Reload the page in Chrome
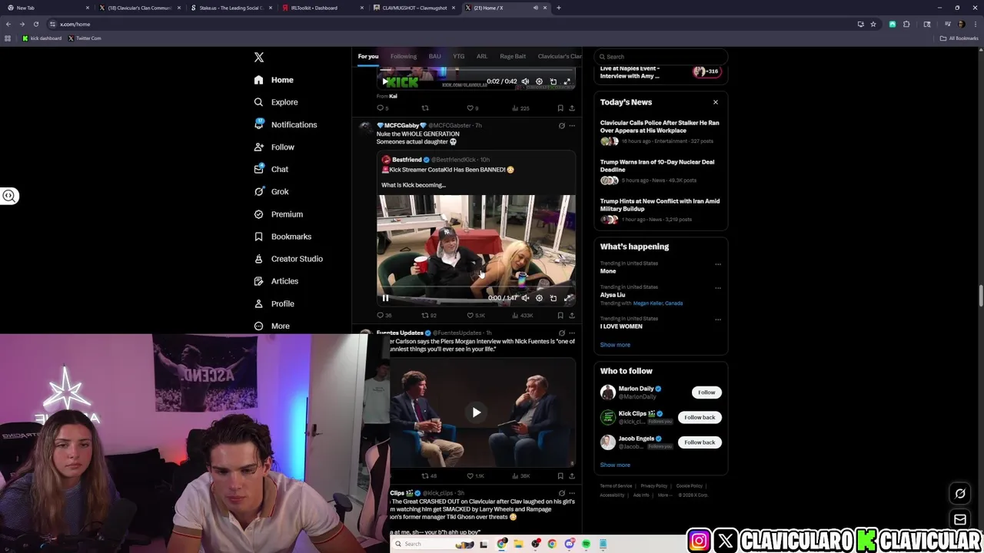 [35, 24]
